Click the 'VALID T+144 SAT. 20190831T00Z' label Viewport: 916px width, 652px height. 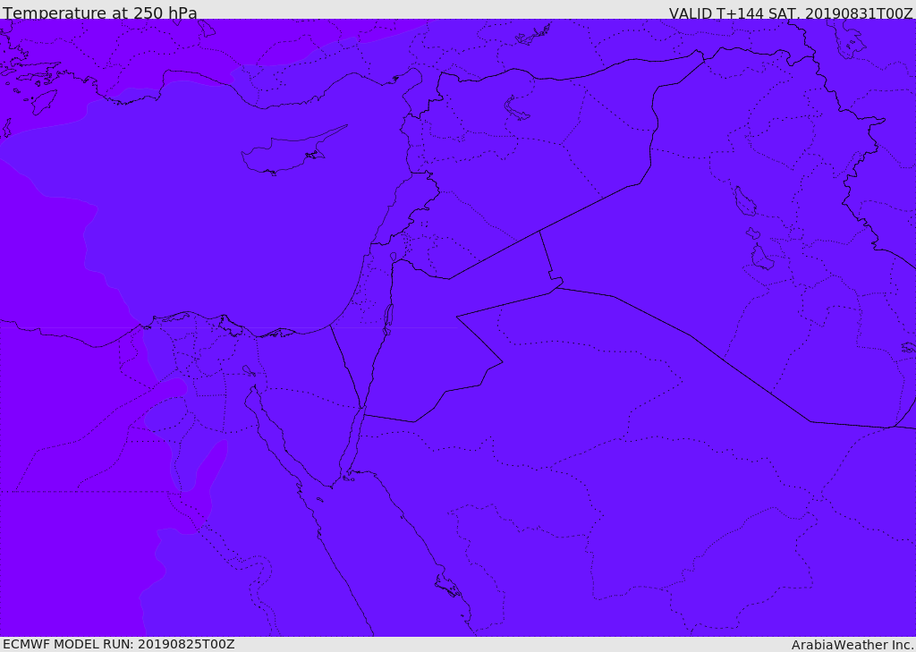(791, 13)
